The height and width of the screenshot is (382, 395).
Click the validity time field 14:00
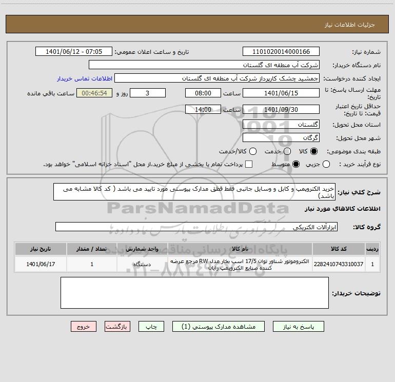(203, 110)
